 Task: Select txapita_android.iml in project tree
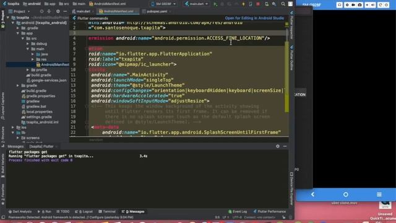click(40, 122)
